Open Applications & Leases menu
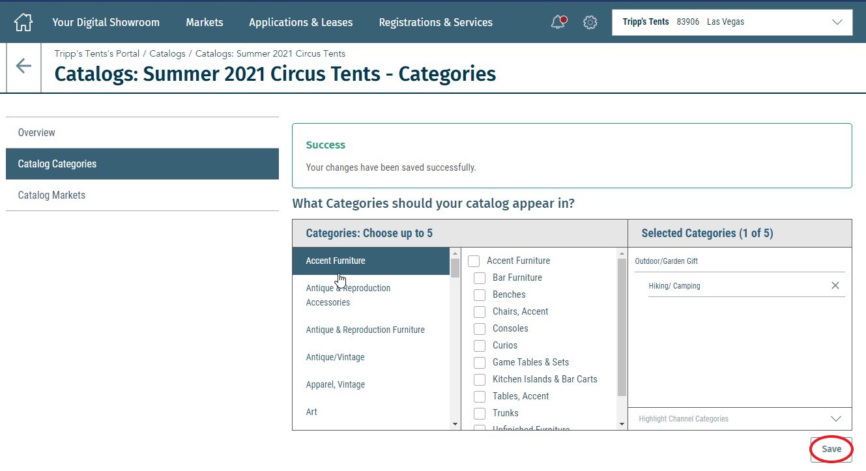Image resolution: width=866 pixels, height=471 pixels. tap(300, 22)
